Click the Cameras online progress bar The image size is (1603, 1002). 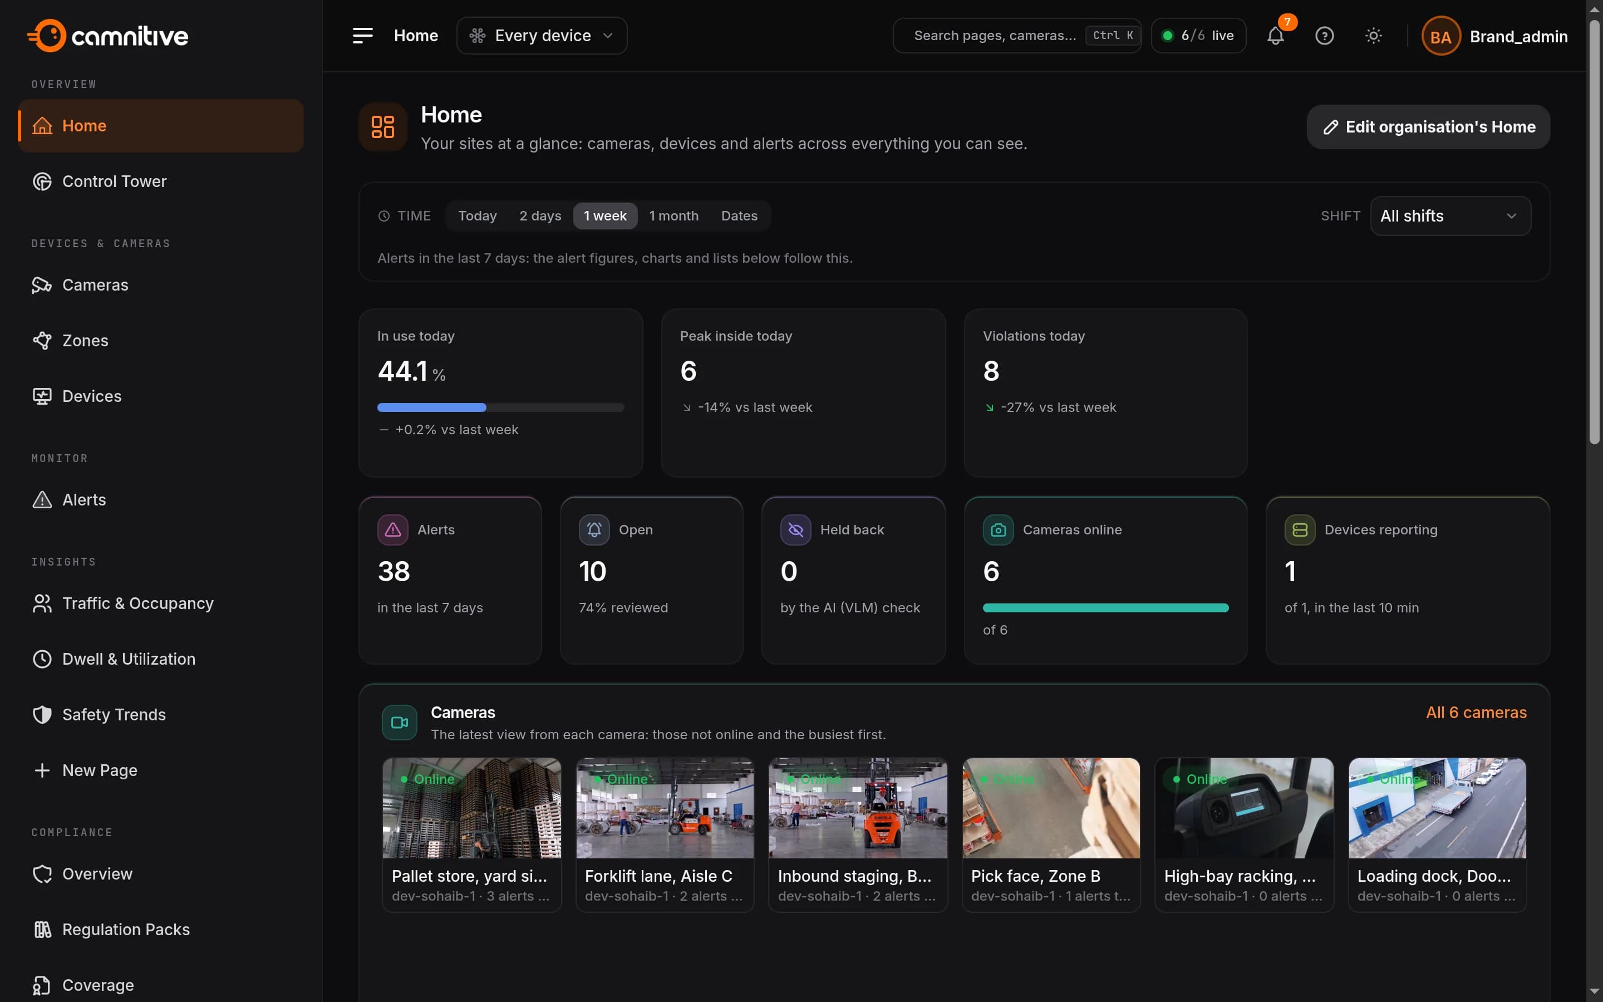(1105, 608)
